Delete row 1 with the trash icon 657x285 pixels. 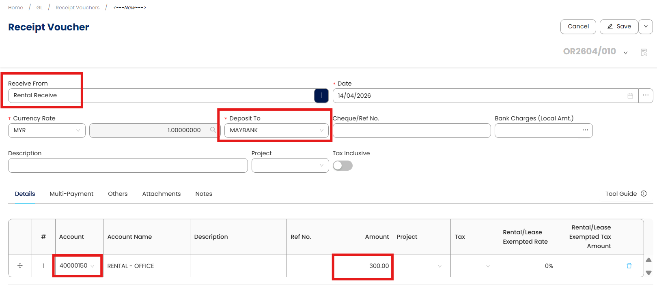[x=629, y=266]
